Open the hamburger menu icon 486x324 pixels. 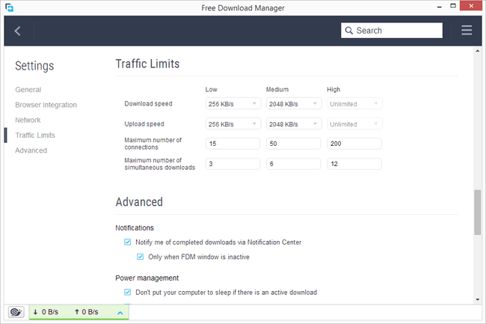pyautogui.click(x=467, y=31)
